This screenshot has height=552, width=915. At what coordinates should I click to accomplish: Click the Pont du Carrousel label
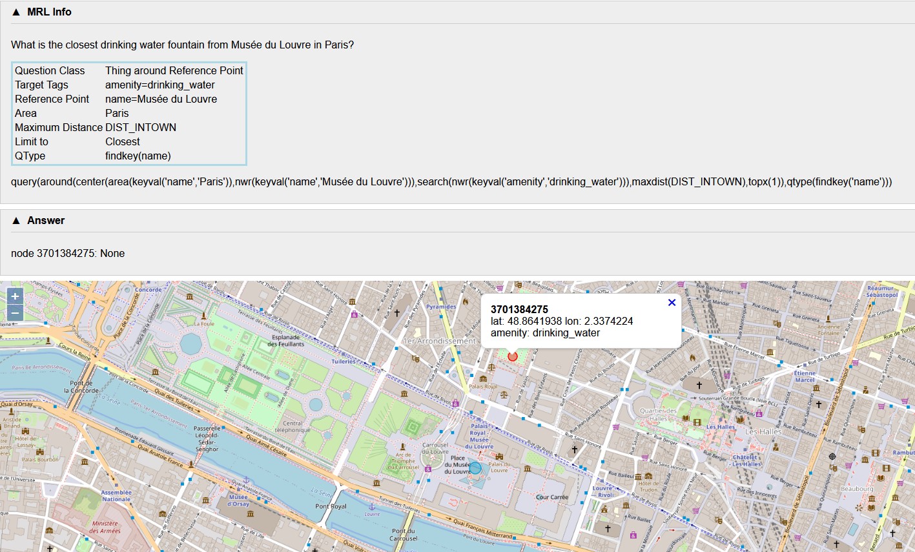[x=404, y=535]
